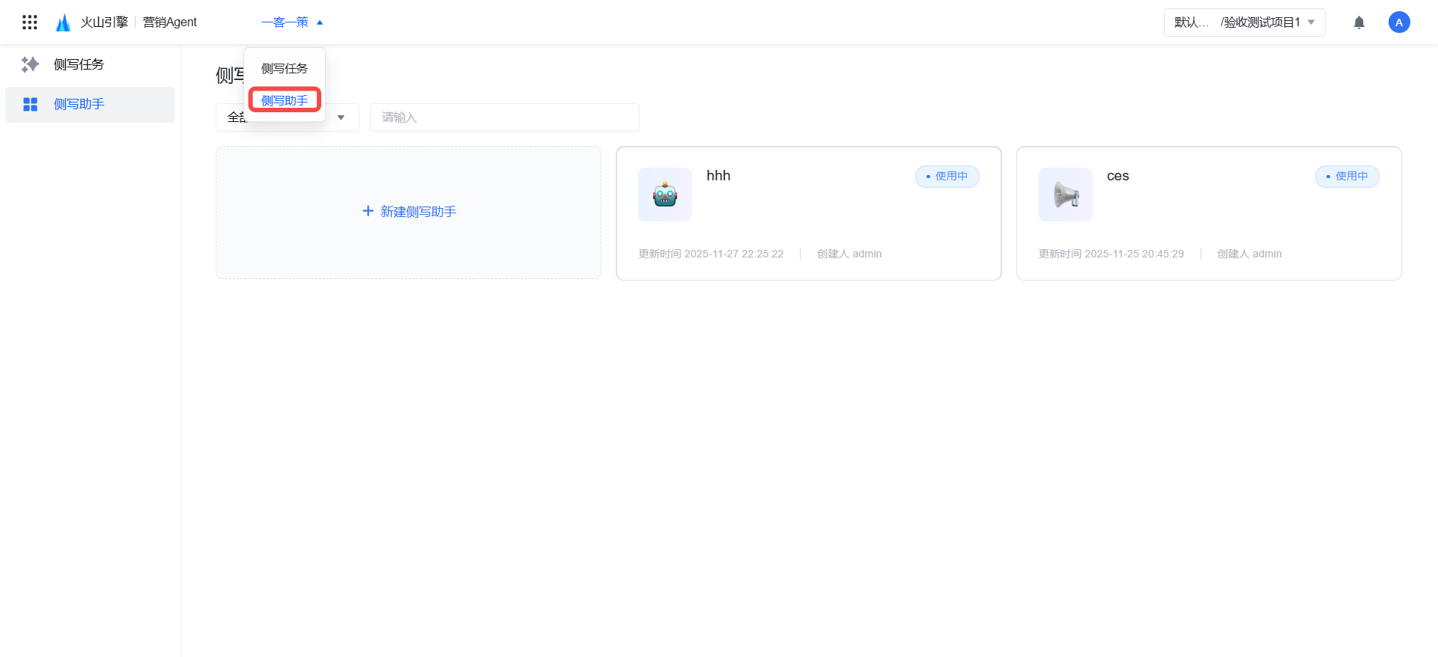Image resolution: width=1438 pixels, height=657 pixels.
Task: Click the 侧写助手 grid icon in sidebar
Action: [30, 104]
